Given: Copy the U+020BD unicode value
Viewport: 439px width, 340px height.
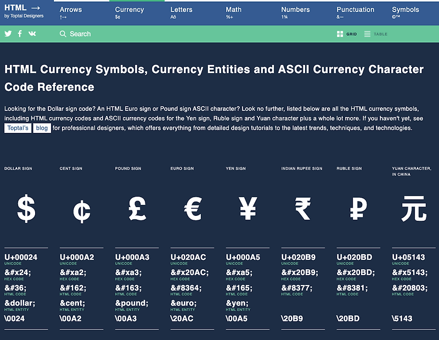Looking at the screenshot, I should [x=354, y=257].
